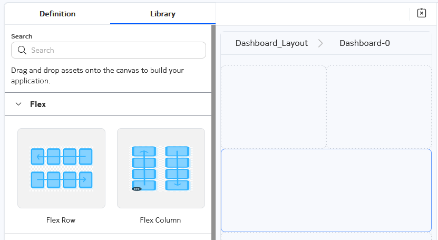Switch to the Definition tab

coord(57,14)
